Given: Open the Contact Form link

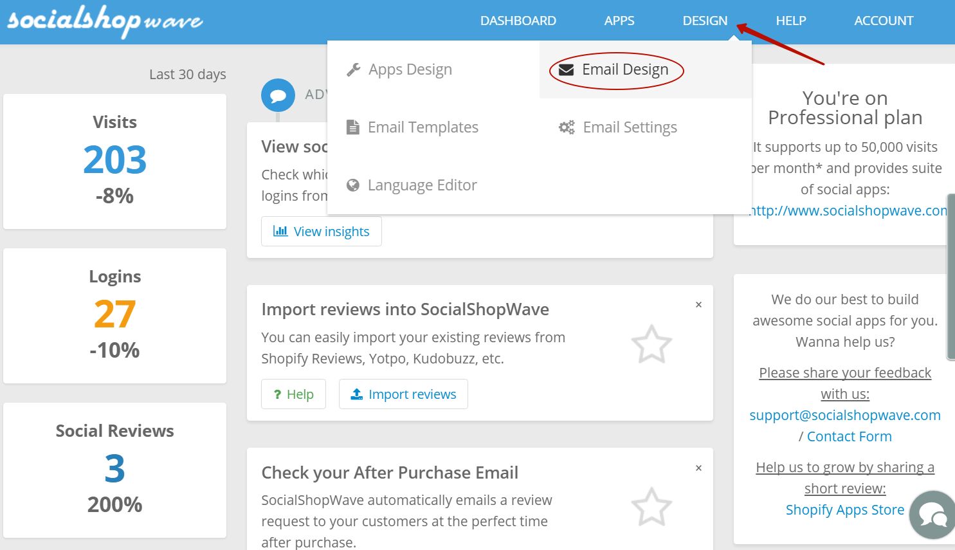Looking at the screenshot, I should click(849, 437).
